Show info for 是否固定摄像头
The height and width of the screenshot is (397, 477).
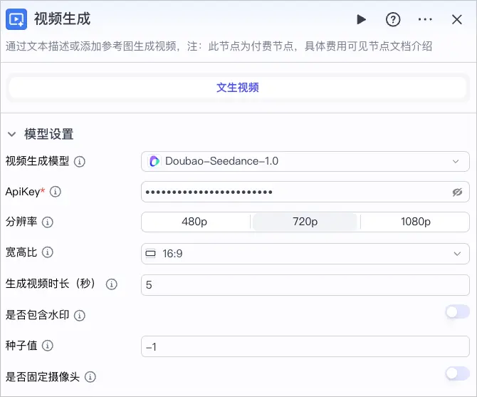tap(90, 377)
